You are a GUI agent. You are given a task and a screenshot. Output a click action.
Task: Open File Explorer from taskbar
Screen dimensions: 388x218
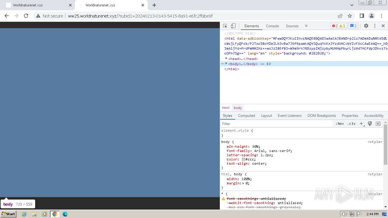point(34,214)
